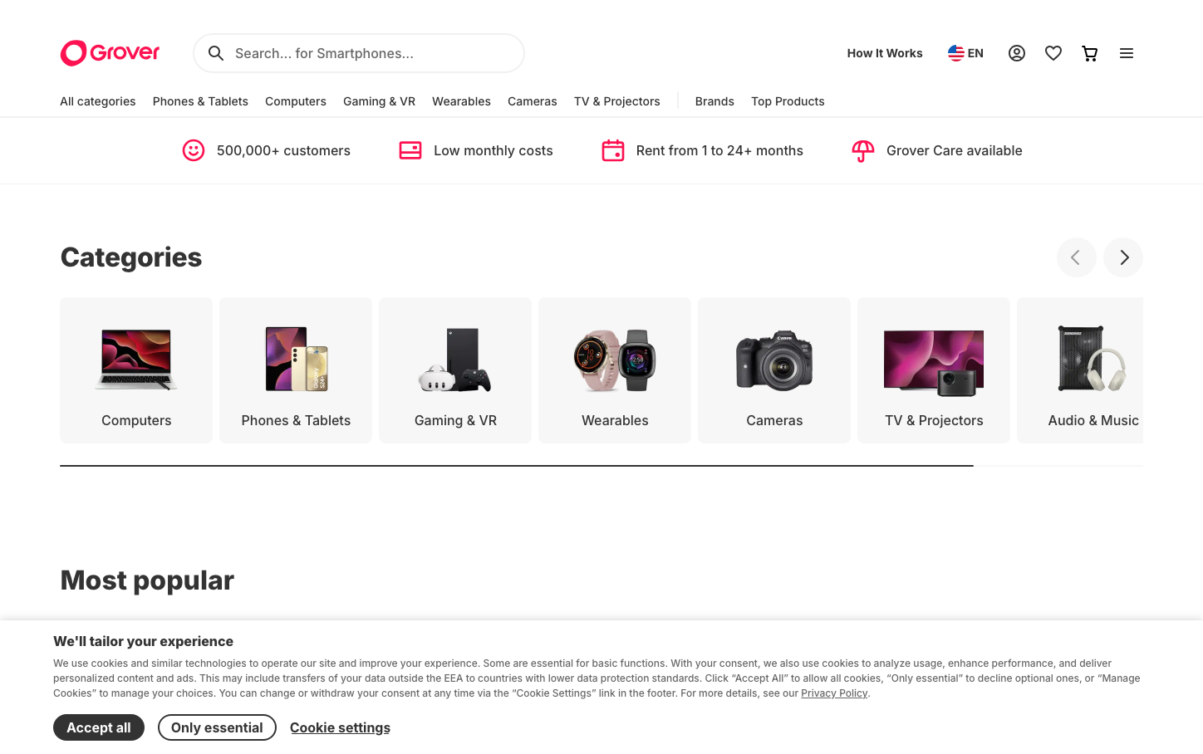Viewport: 1203px width, 754px height.
Task: Follow the Privacy Policy link
Action: click(x=833, y=693)
